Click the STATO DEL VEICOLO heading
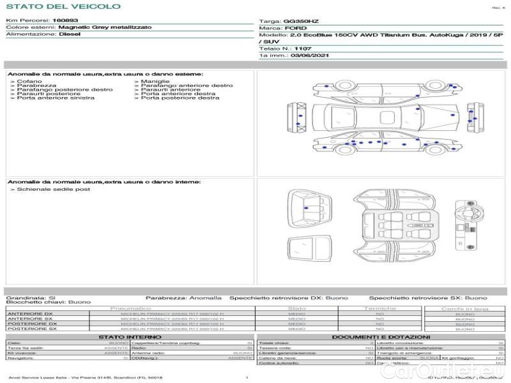Screen dimensions: 511x383 click(63, 6)
